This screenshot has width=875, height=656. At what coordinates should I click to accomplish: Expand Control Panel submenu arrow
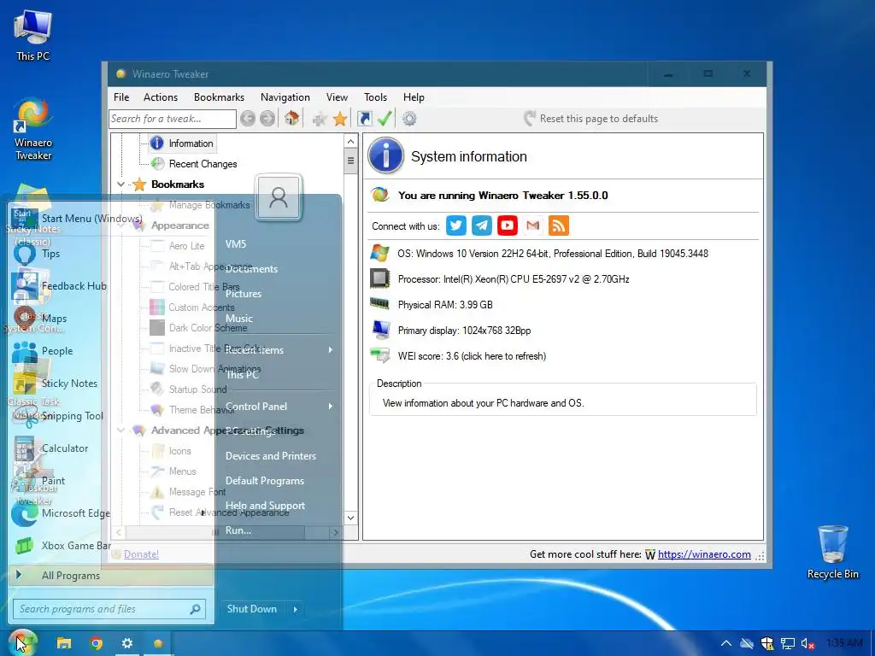331,406
